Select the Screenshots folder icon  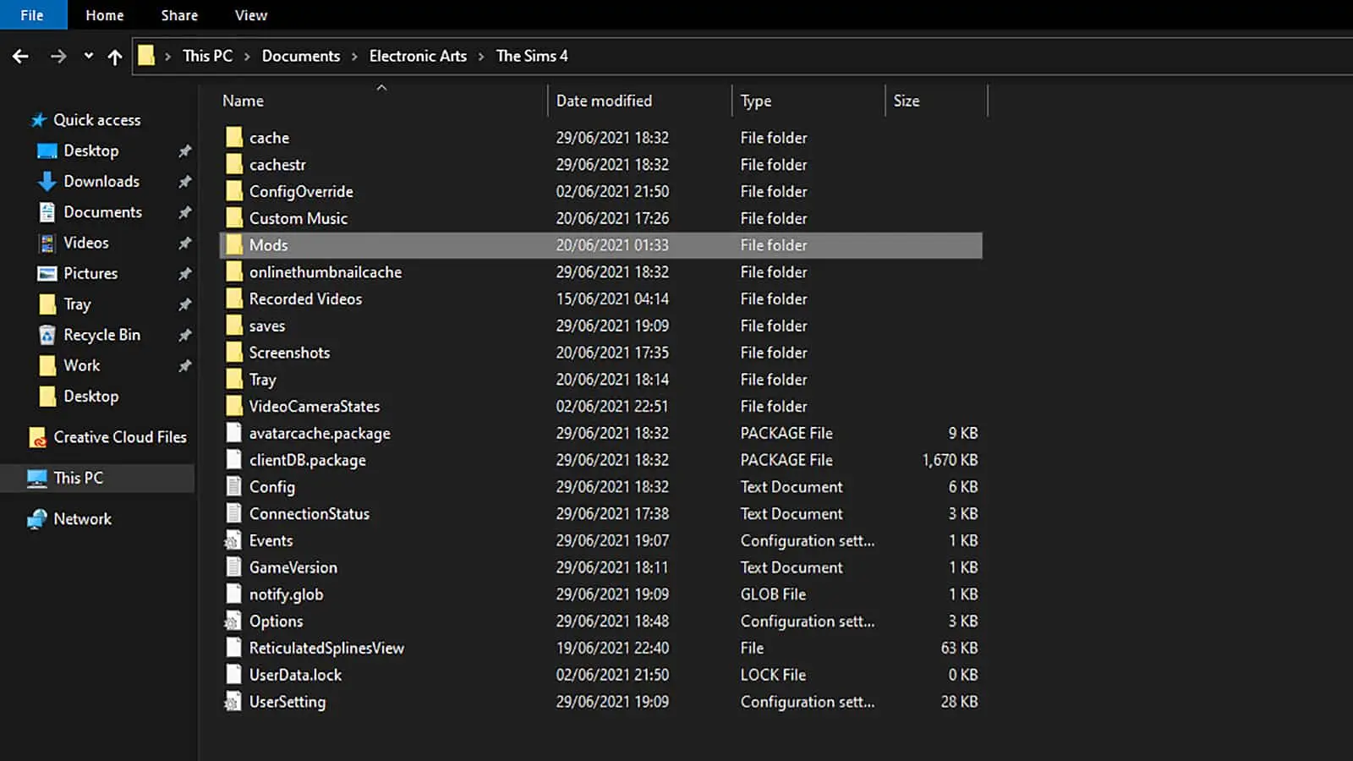tap(234, 353)
